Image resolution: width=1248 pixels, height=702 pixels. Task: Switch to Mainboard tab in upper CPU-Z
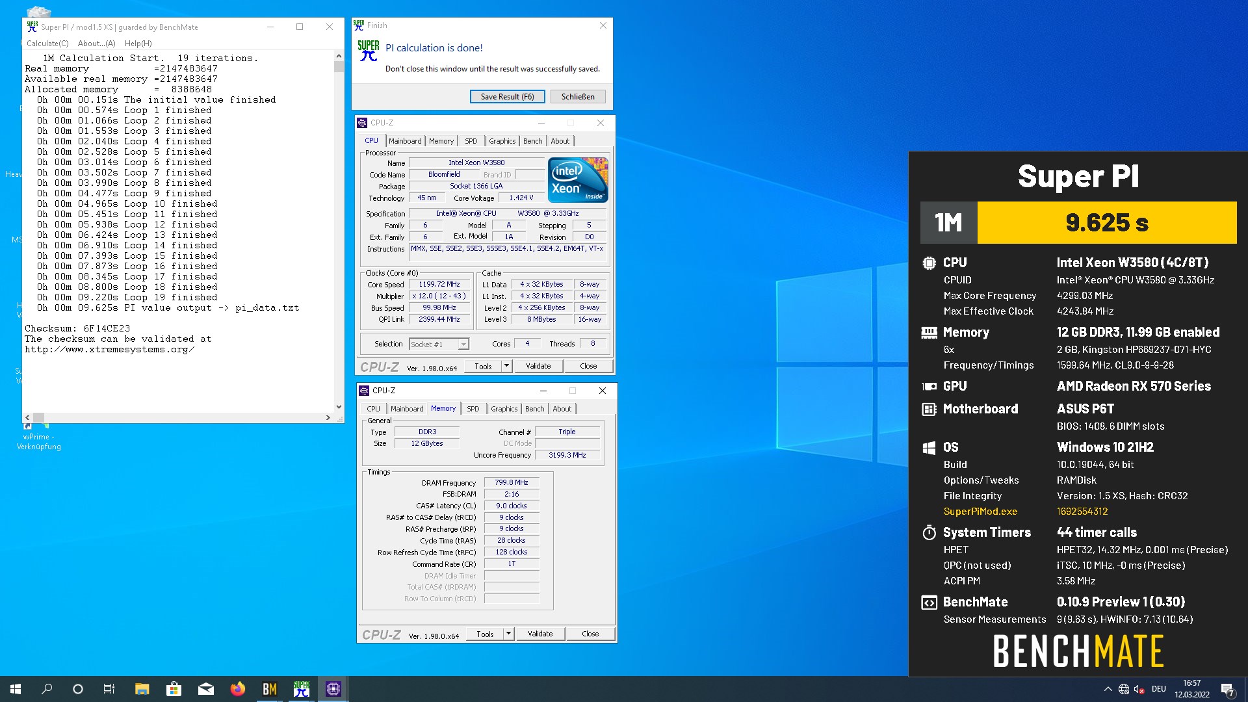point(405,141)
